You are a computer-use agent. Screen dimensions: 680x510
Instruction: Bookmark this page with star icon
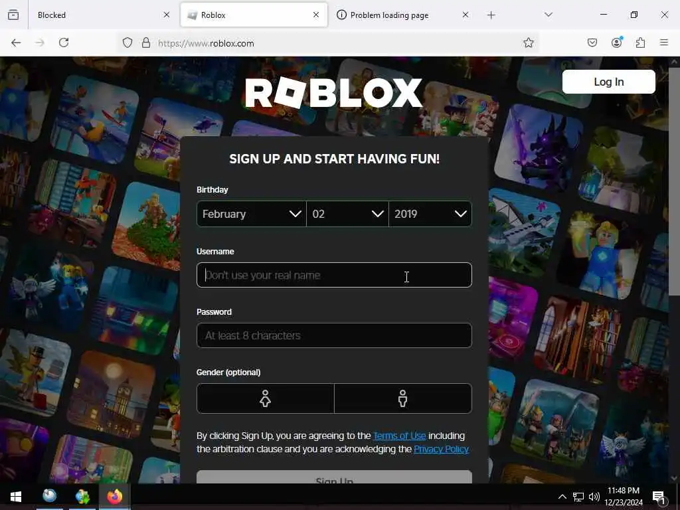528,42
